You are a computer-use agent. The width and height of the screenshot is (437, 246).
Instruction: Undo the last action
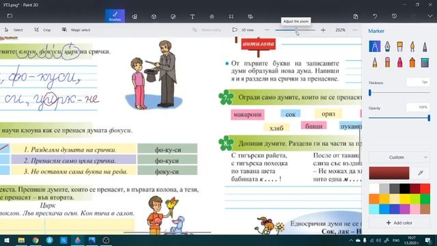(x=375, y=16)
